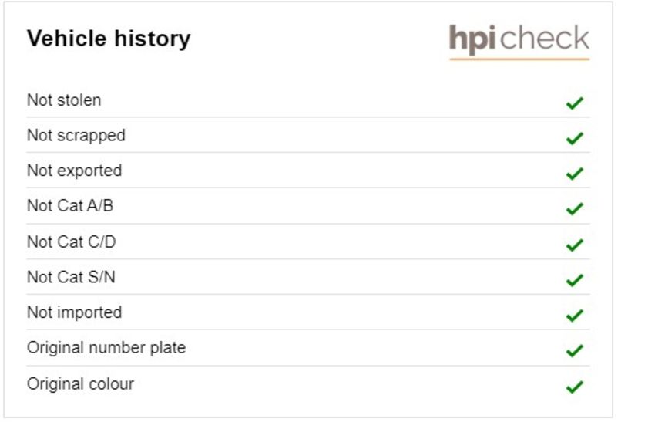655x429 pixels.
Task: Click the checkmark for Original number plate
Action: (x=574, y=350)
